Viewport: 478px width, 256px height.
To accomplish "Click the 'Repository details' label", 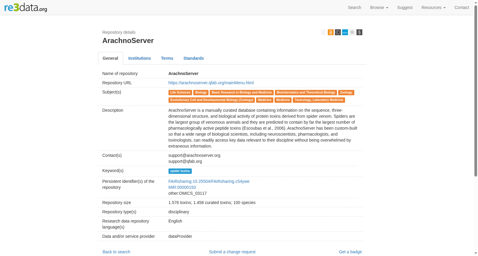I will pos(119,32).
